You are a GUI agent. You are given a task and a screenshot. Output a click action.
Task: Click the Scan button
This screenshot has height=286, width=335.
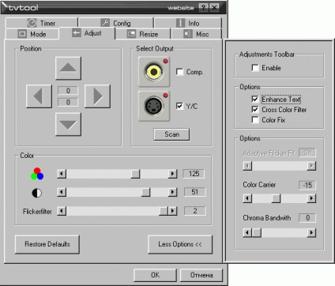171,134
